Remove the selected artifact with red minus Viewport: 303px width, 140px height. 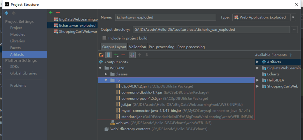tap(58, 12)
